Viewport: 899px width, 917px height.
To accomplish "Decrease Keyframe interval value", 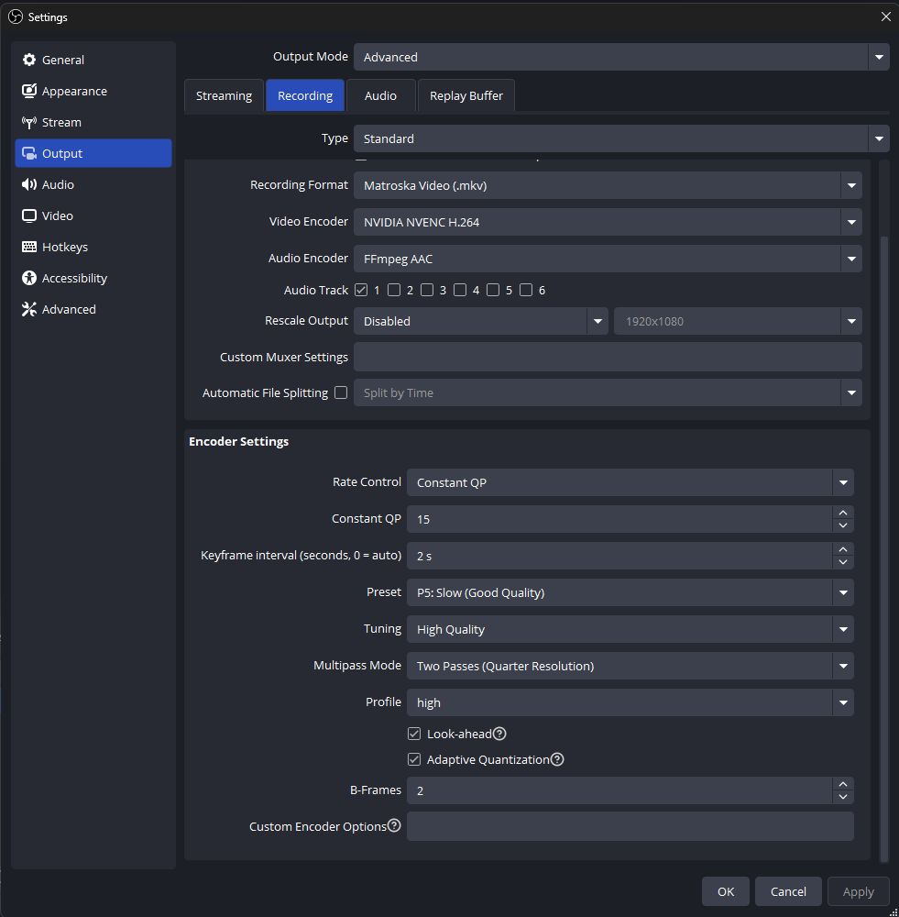I will [x=843, y=562].
